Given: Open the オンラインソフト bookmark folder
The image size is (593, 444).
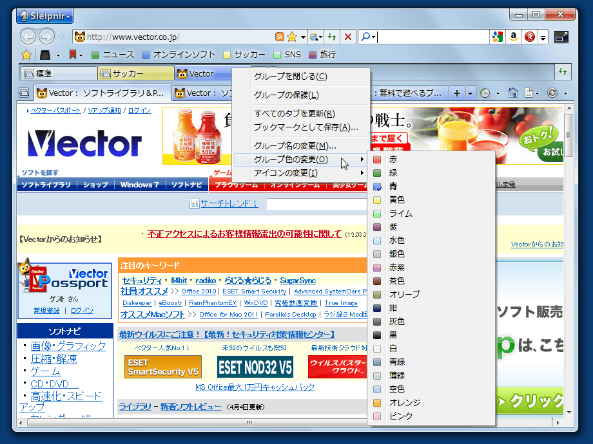Looking at the screenshot, I should (178, 55).
